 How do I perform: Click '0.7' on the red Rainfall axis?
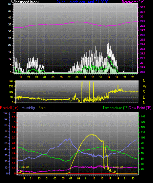14,137
